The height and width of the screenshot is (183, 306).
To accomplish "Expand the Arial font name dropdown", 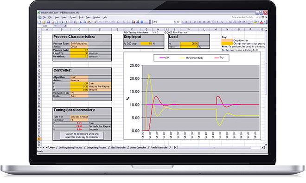I will 175,22.
